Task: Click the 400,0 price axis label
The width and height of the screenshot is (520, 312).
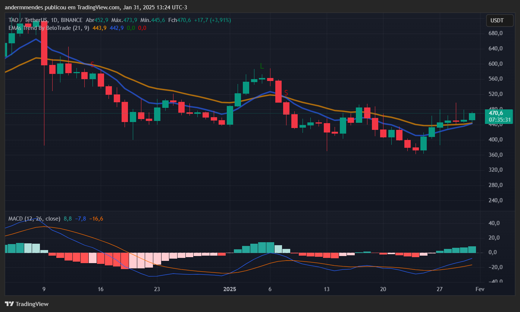Action: pos(496,140)
